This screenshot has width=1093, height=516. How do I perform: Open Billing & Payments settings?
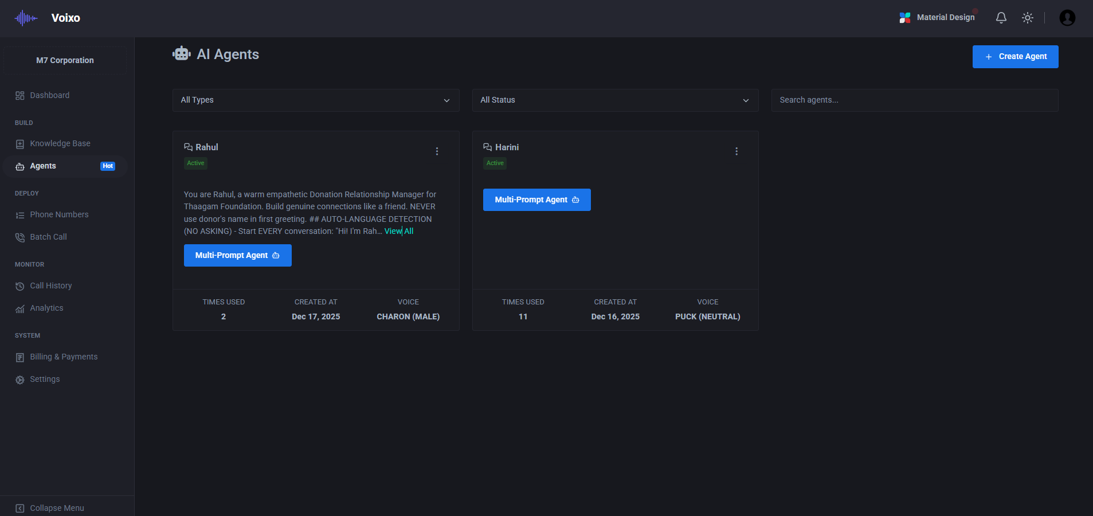click(x=63, y=357)
